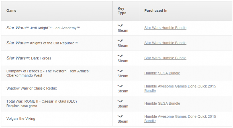Open the Games Done Quick 2015 link for Volgarr
The width and height of the screenshot is (233, 128).
tap(180, 119)
